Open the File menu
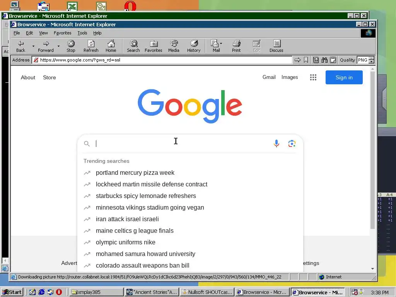Image resolution: width=396 pixels, height=297 pixels. pos(17,33)
